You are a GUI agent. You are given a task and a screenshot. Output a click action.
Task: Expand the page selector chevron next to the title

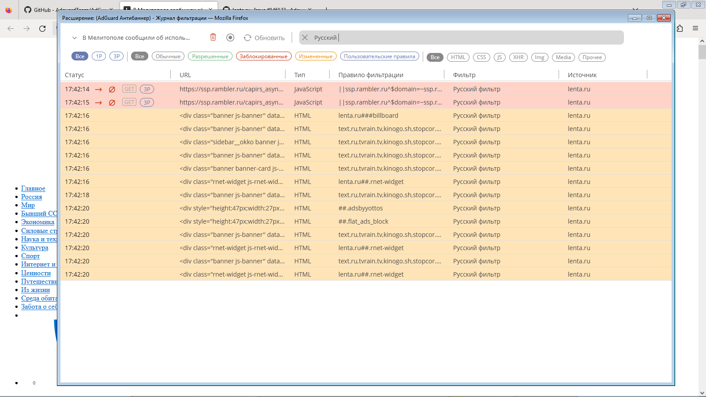click(75, 37)
